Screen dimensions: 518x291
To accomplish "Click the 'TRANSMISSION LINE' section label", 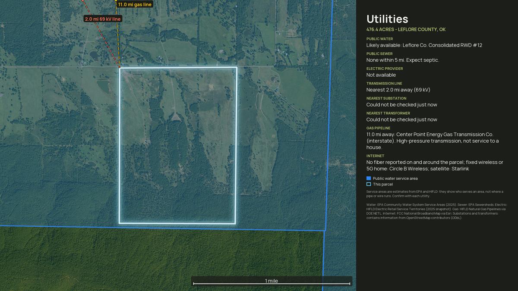I will coord(384,84).
